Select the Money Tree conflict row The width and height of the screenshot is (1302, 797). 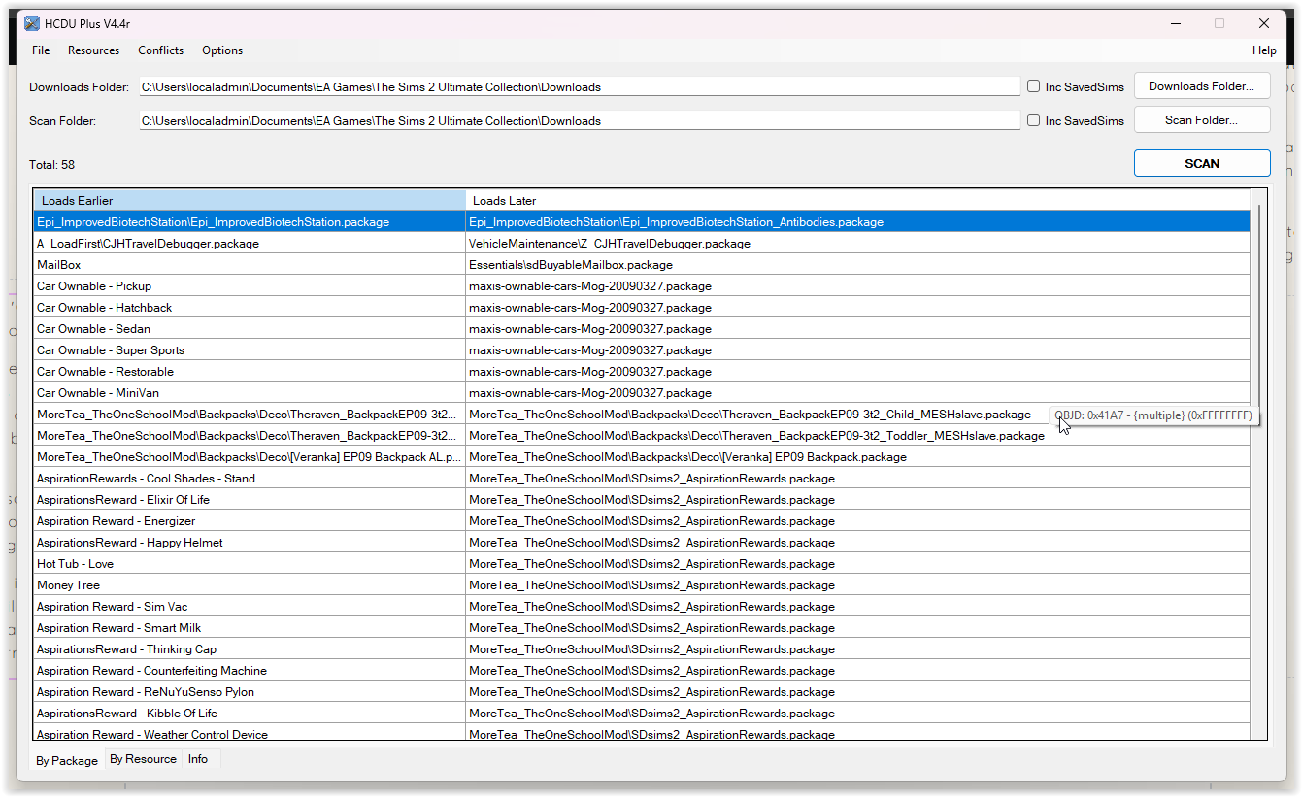pyautogui.click(x=250, y=585)
